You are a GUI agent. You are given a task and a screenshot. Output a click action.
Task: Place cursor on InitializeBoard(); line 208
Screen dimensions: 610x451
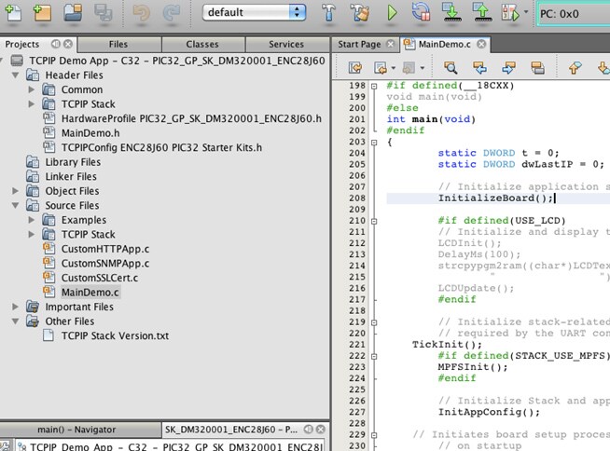tap(495, 198)
